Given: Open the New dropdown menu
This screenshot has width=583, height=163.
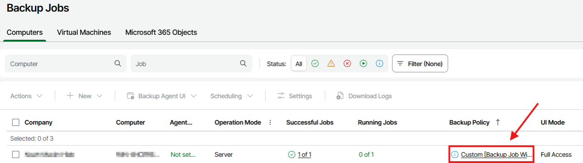Looking at the screenshot, I should (x=85, y=96).
